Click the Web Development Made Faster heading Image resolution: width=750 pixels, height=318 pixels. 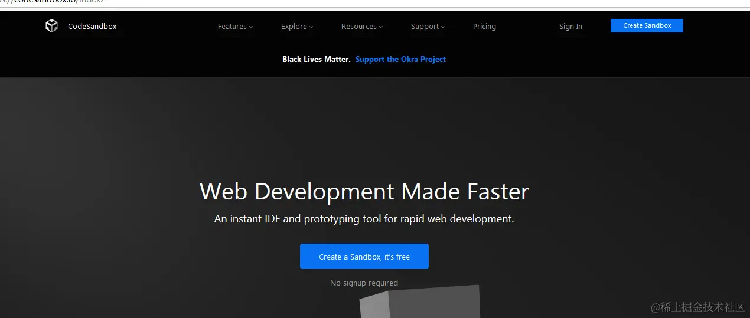pos(364,192)
